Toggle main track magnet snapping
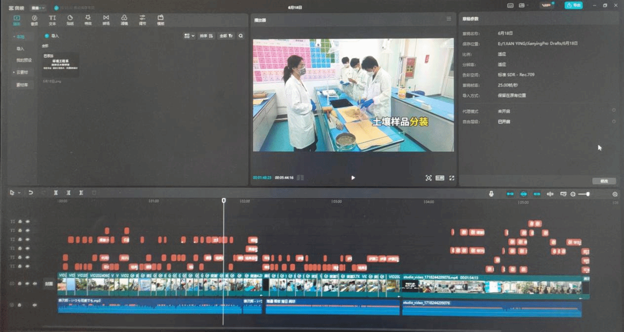 (510, 194)
